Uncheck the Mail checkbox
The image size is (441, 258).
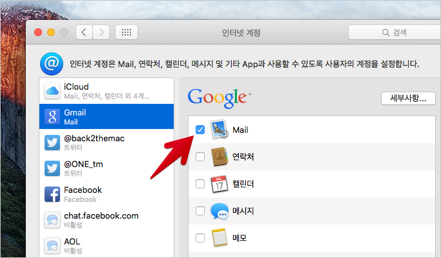(200, 130)
